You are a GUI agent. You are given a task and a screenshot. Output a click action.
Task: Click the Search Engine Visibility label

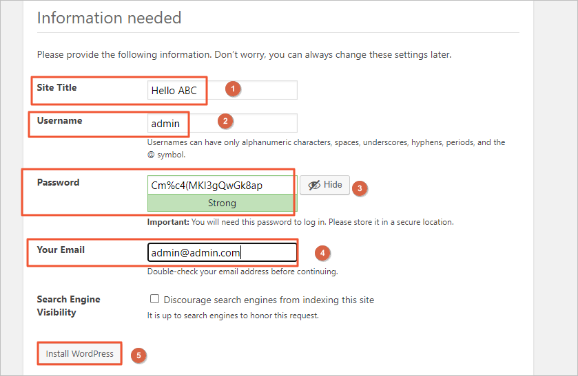click(69, 306)
